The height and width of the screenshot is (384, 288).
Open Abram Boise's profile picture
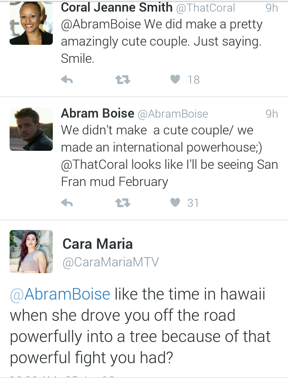pyautogui.click(x=31, y=129)
